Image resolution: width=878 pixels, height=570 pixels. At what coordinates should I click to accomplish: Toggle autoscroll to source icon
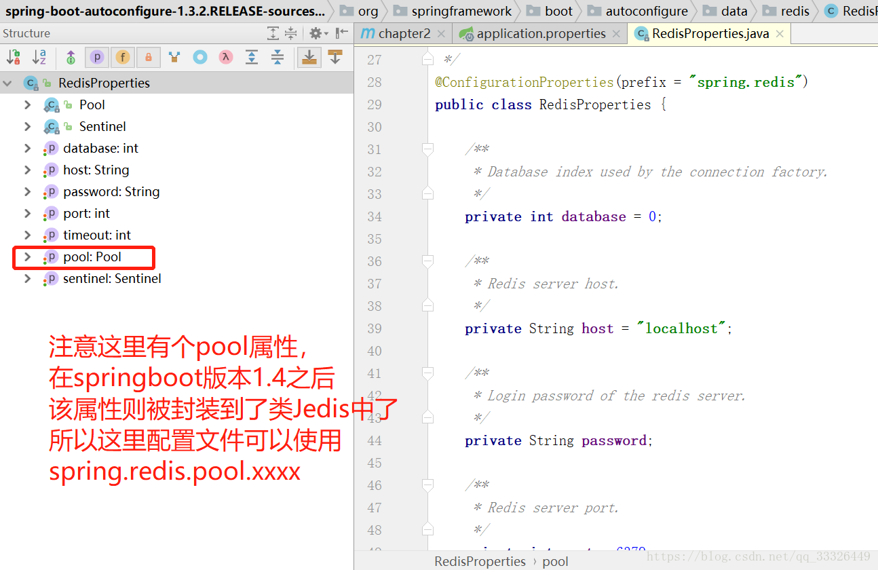coord(309,58)
